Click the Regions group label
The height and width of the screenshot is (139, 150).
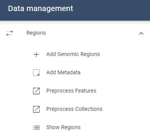coord(36,33)
